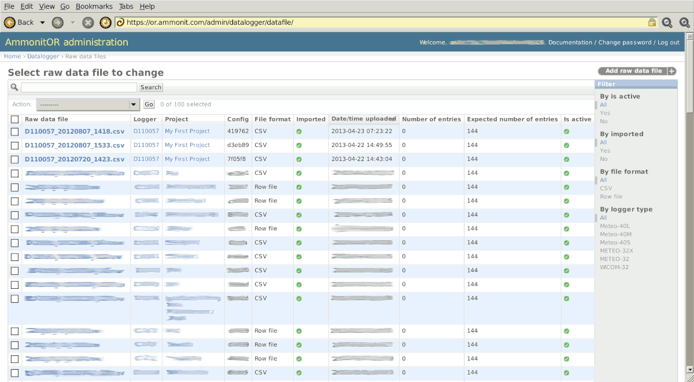Click inside the search input field
Screen dimensions: 694x382
click(78, 86)
